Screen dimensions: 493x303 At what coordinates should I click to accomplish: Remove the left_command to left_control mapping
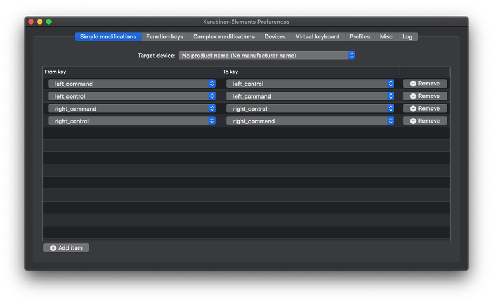[x=425, y=84]
